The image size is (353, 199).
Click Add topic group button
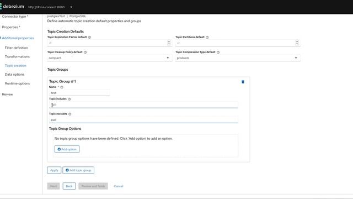click(x=78, y=170)
